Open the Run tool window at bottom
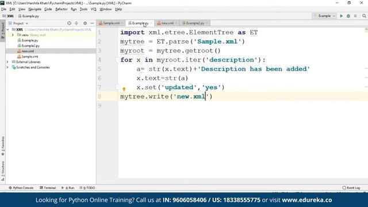The width and height of the screenshot is (368, 207). tap(68, 188)
